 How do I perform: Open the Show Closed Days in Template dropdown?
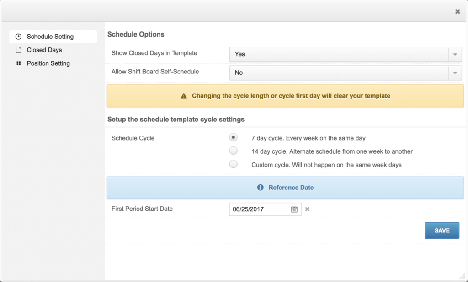click(346, 54)
